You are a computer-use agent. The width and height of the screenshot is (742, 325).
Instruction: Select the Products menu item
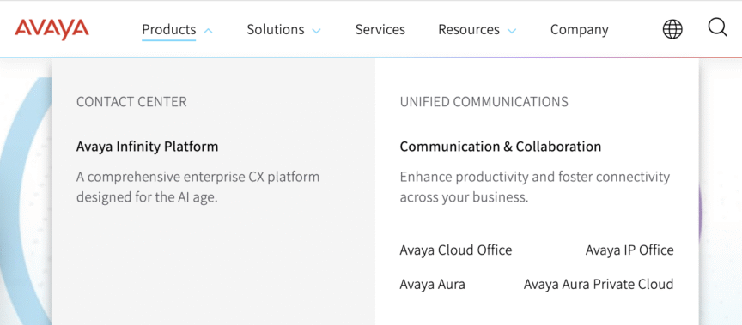(169, 30)
